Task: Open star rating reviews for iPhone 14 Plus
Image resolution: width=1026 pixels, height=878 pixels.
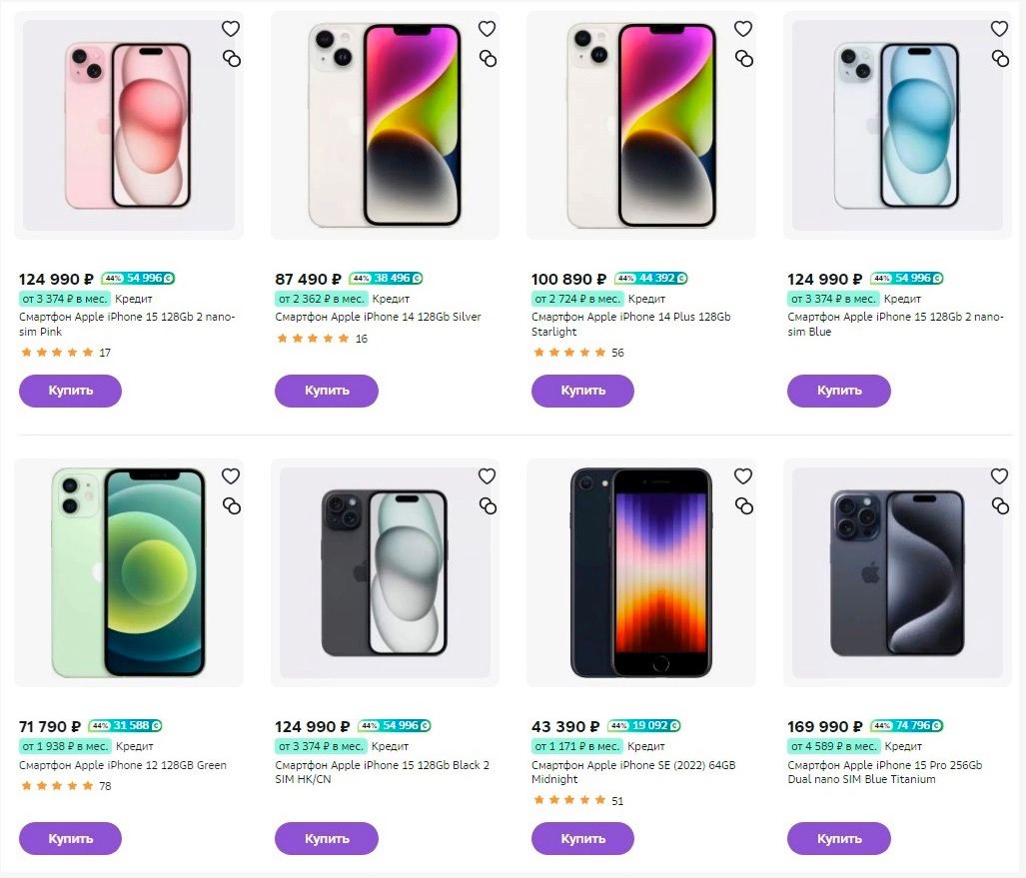Action: click(569, 353)
